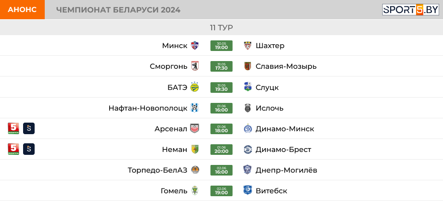Click the Витебск club crest

248,190
